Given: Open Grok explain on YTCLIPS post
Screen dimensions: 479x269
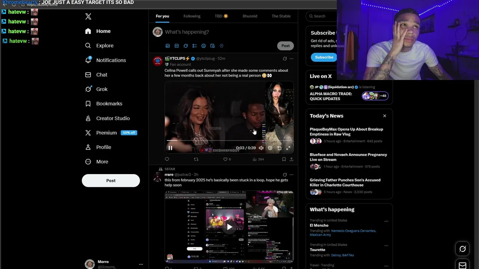Looking at the screenshot, I should coord(285,59).
